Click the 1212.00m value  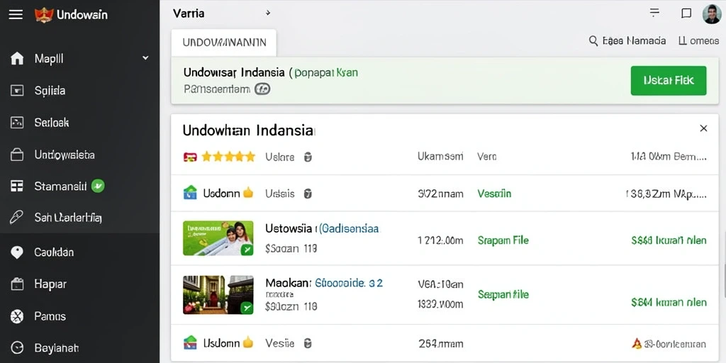point(440,240)
